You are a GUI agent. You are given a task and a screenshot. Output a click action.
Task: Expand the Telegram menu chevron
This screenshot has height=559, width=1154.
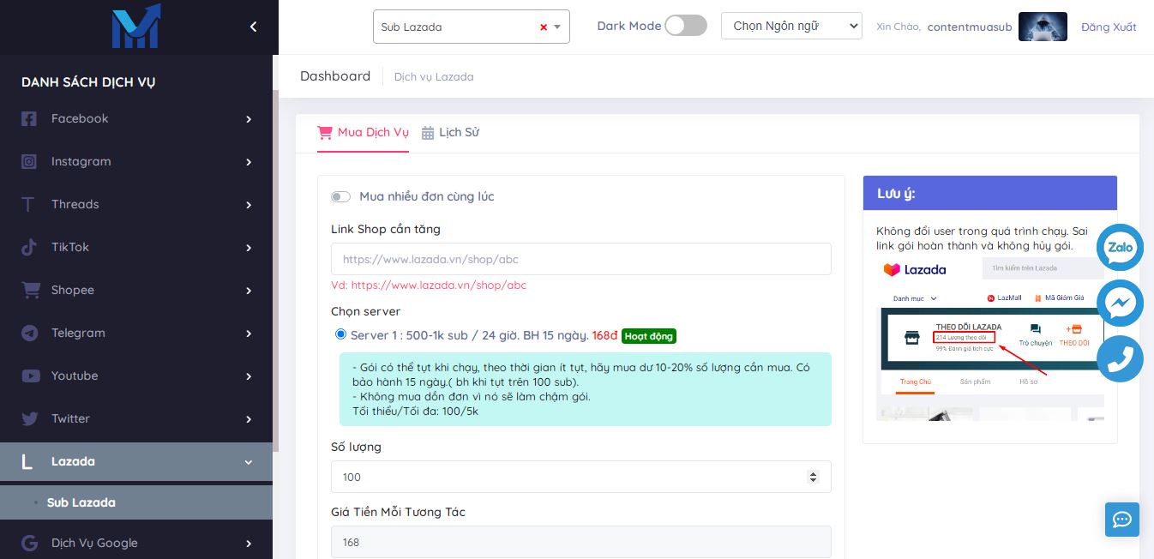[x=249, y=334]
